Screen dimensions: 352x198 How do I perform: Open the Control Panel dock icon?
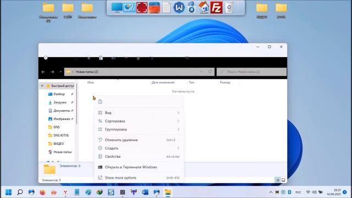(x=130, y=8)
